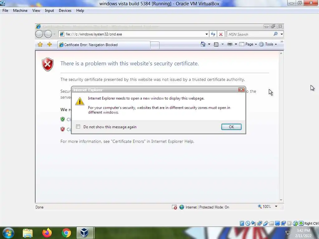
Task: Close the Internet Explorer warning dialog
Action: pyautogui.click(x=241, y=90)
